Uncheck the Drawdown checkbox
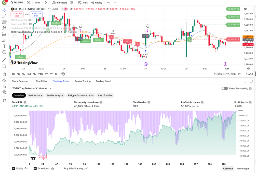The width and height of the screenshot is (256, 173). pos(35,168)
